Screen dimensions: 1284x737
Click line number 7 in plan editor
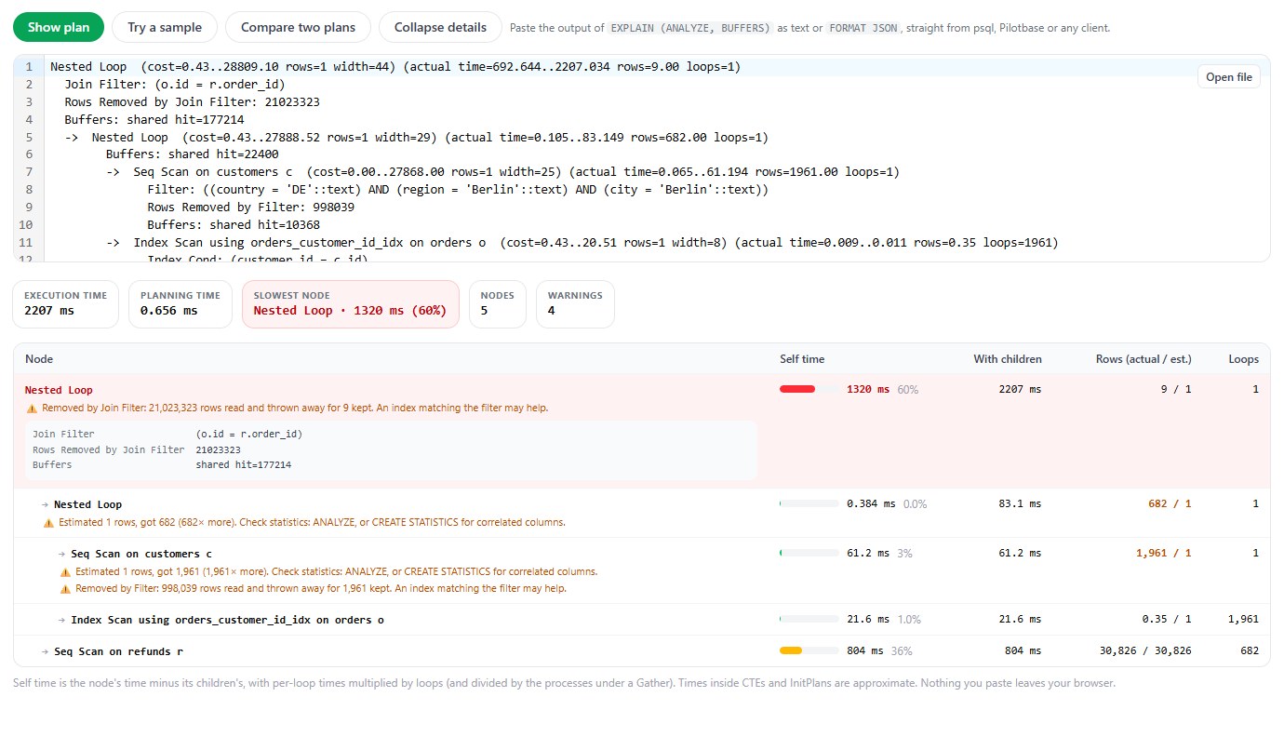tap(29, 172)
